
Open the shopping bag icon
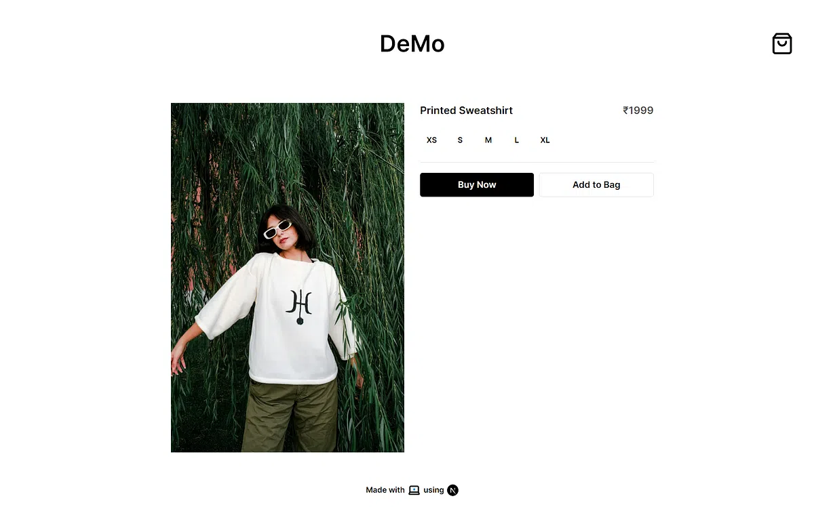coord(782,43)
